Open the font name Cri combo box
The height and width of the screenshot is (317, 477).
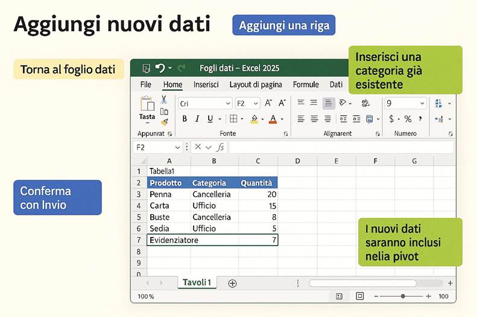coord(206,103)
